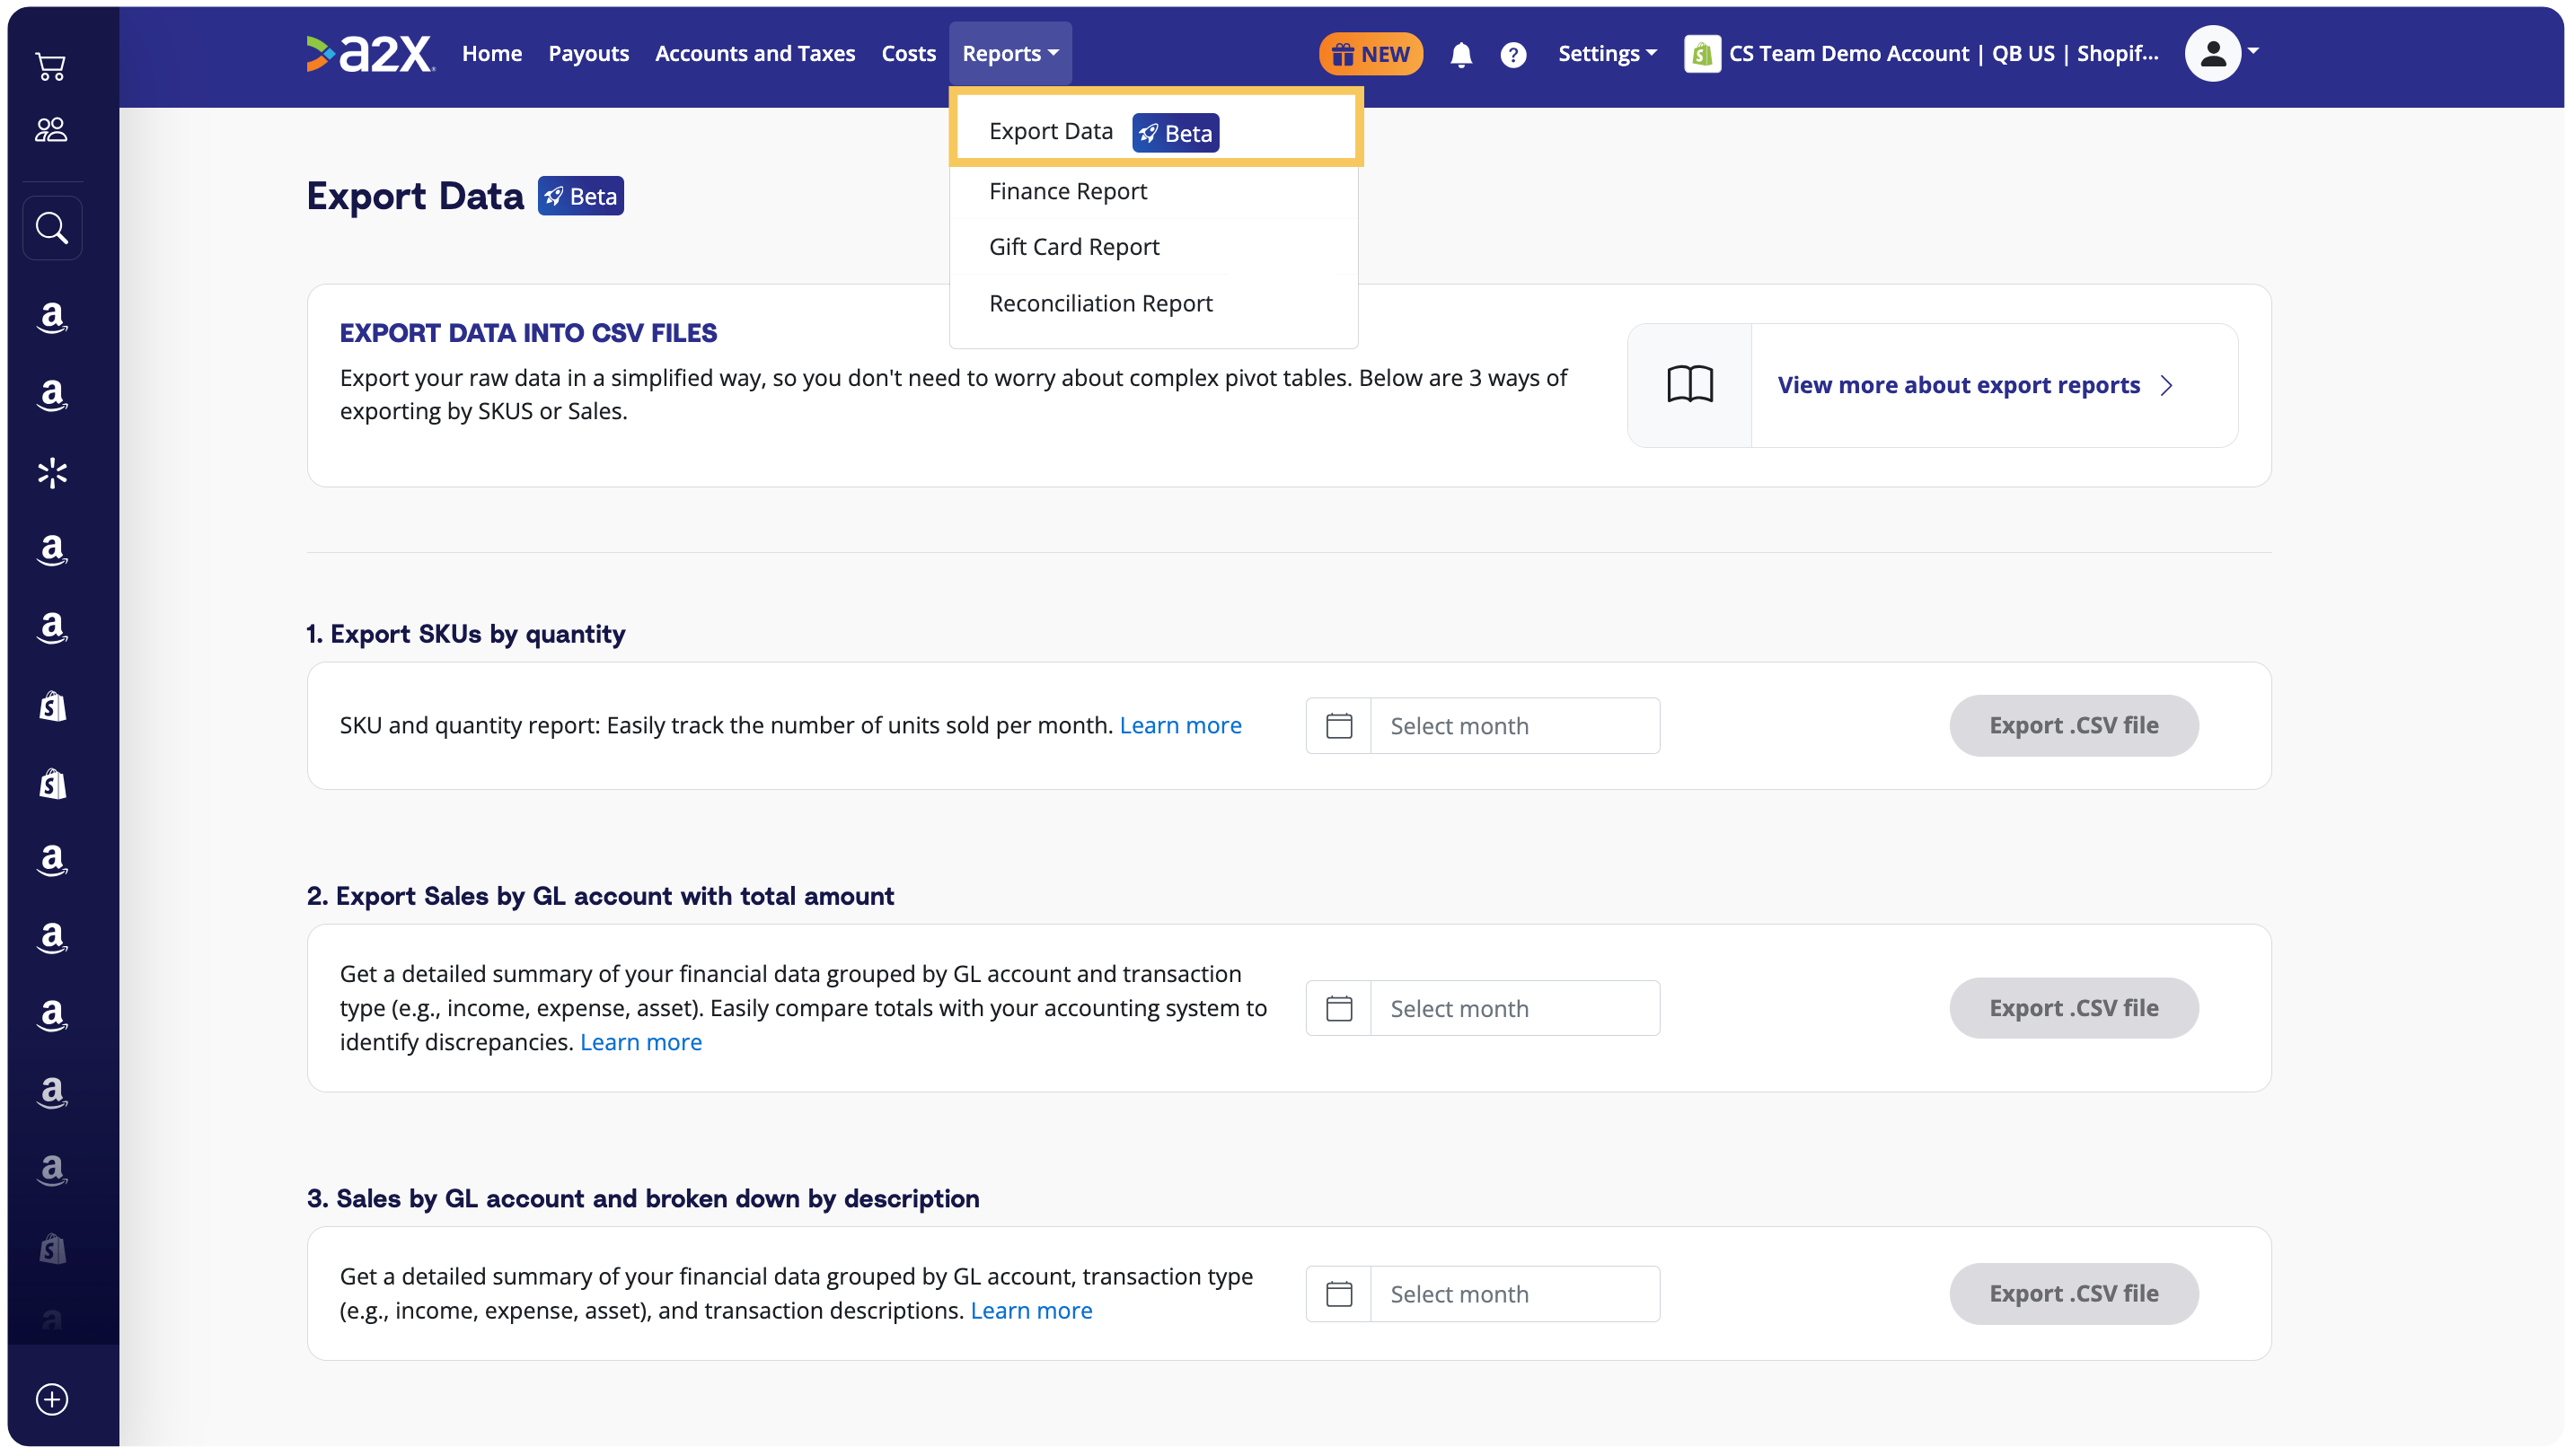
Task: Open calendar icon for the section 3 month picker
Action: pos(1338,1293)
